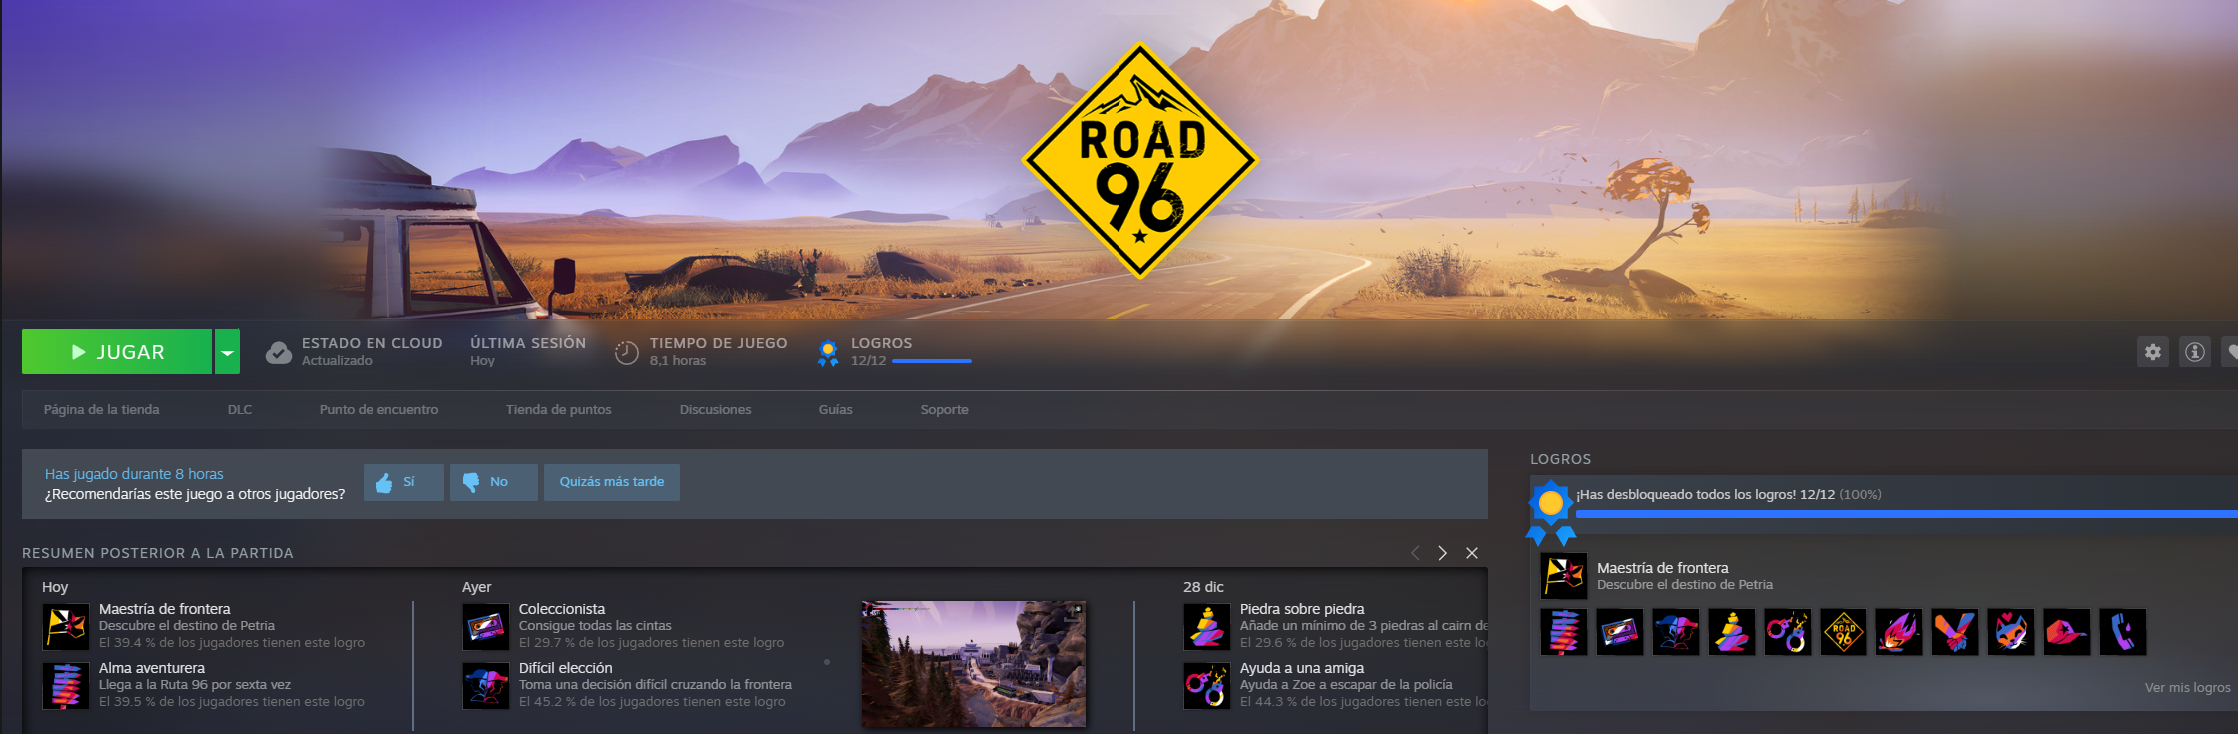Click Maestría de frontera title in Logros panel
The width and height of the screenshot is (2238, 734).
[x=1663, y=568]
